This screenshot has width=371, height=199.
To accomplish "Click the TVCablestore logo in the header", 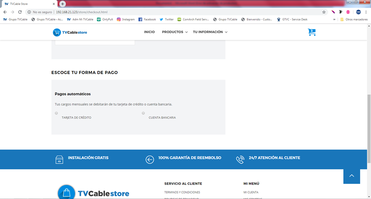I will click(70, 32).
